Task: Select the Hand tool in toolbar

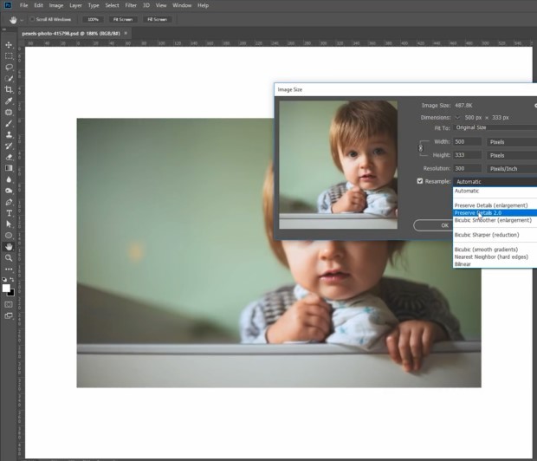Action: pyautogui.click(x=9, y=247)
